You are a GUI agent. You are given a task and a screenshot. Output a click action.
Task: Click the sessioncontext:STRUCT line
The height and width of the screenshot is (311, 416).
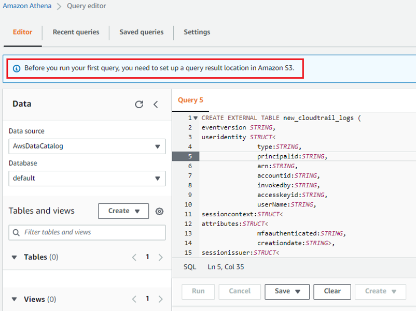(242, 214)
